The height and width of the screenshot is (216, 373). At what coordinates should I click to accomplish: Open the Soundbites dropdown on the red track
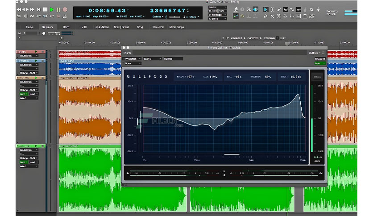pyautogui.click(x=29, y=56)
